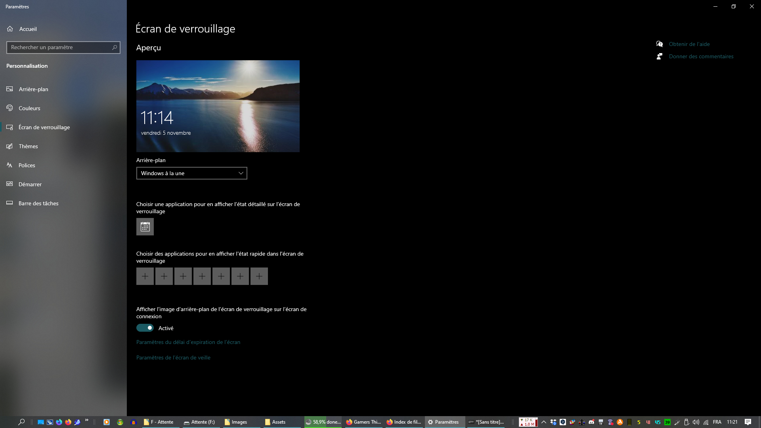Select Écran de verrouillage in sidebar
The width and height of the screenshot is (761, 428).
44,127
